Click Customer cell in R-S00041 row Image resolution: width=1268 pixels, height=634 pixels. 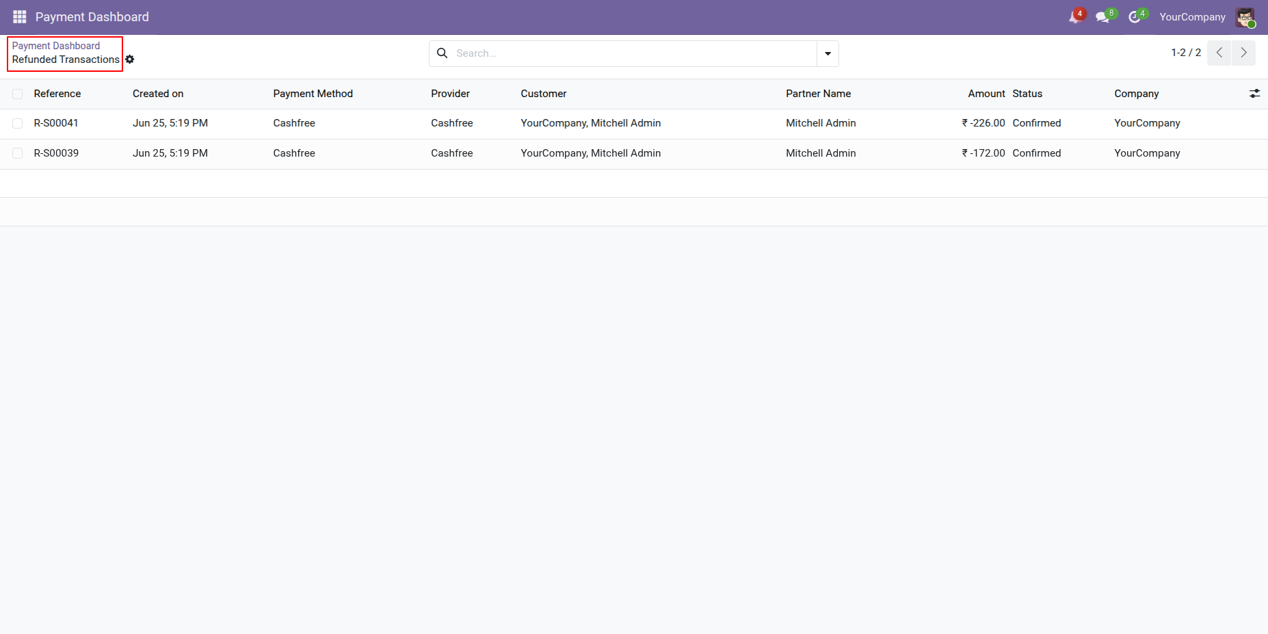click(591, 123)
